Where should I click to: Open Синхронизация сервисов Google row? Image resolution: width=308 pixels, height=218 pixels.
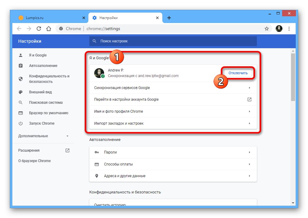[173, 88]
